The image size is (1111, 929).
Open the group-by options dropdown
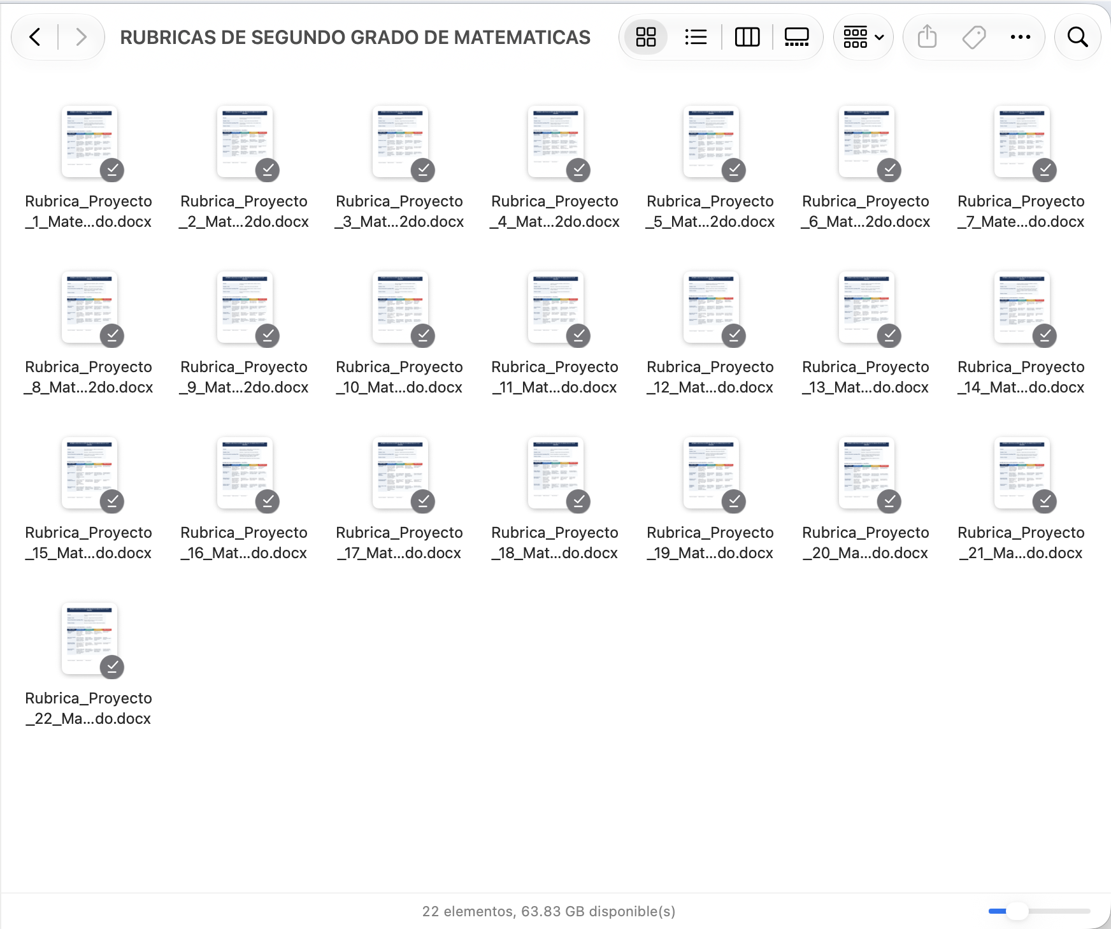[x=863, y=37]
